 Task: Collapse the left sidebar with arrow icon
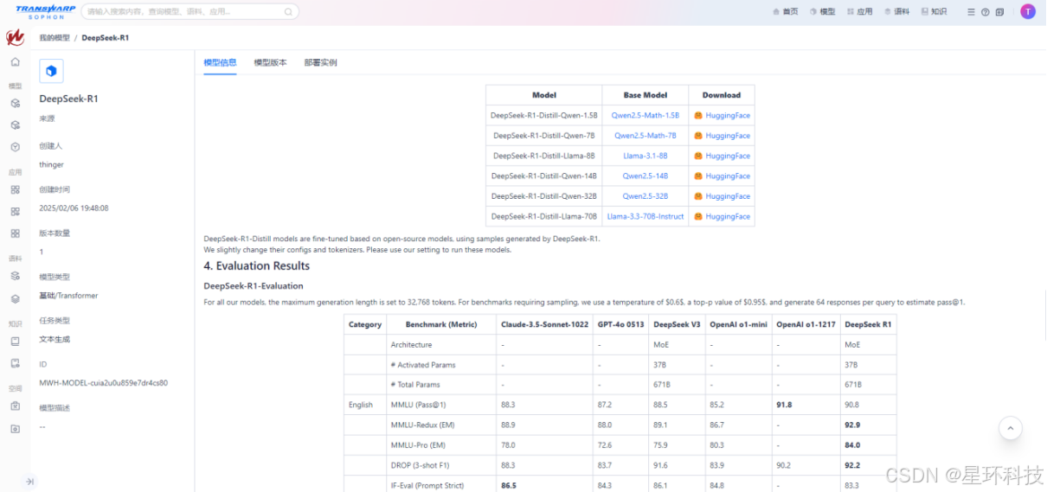point(29,482)
